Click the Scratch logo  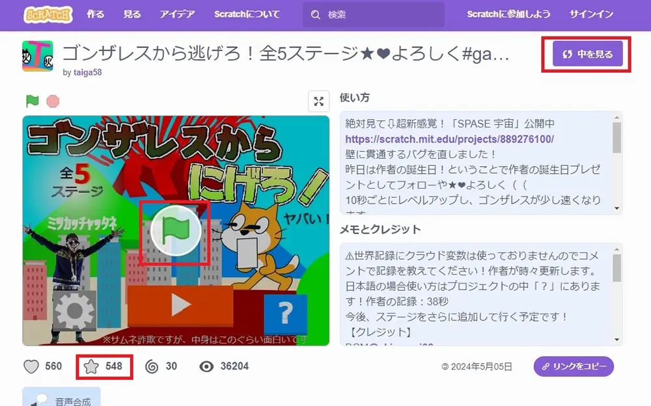click(48, 14)
